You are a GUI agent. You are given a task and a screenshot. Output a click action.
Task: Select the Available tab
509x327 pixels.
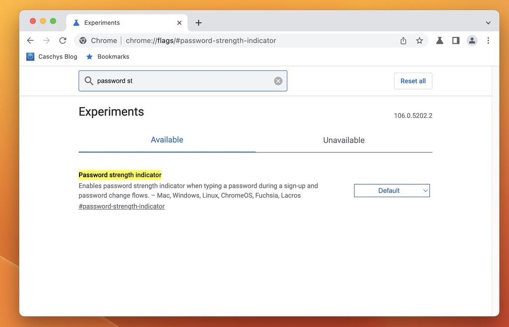[167, 140]
